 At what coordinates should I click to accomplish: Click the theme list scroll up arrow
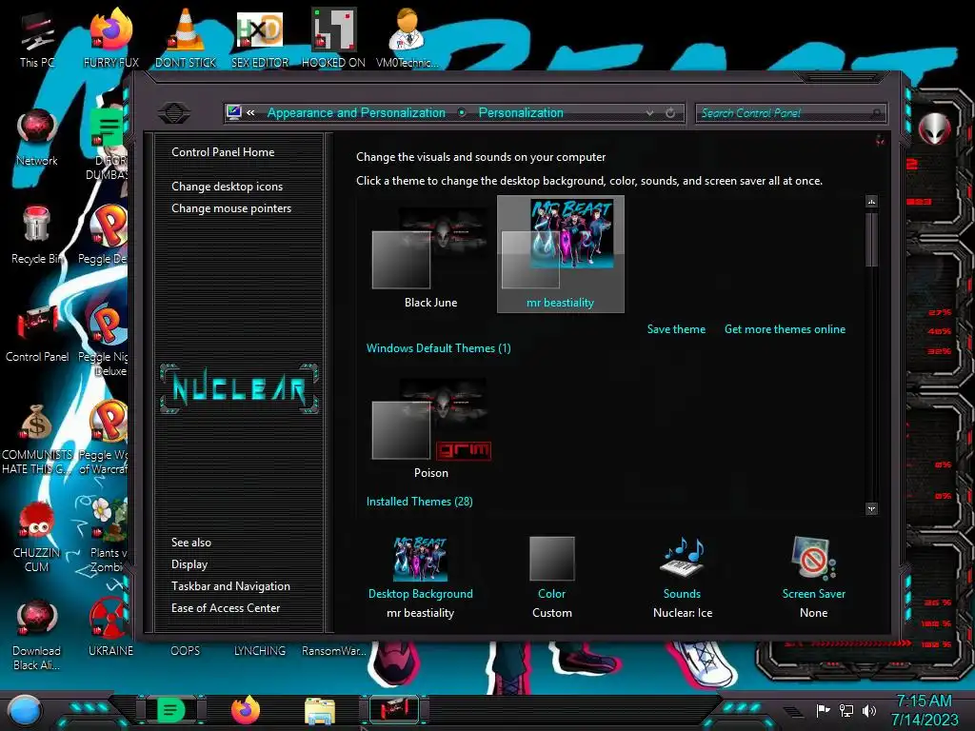point(872,202)
